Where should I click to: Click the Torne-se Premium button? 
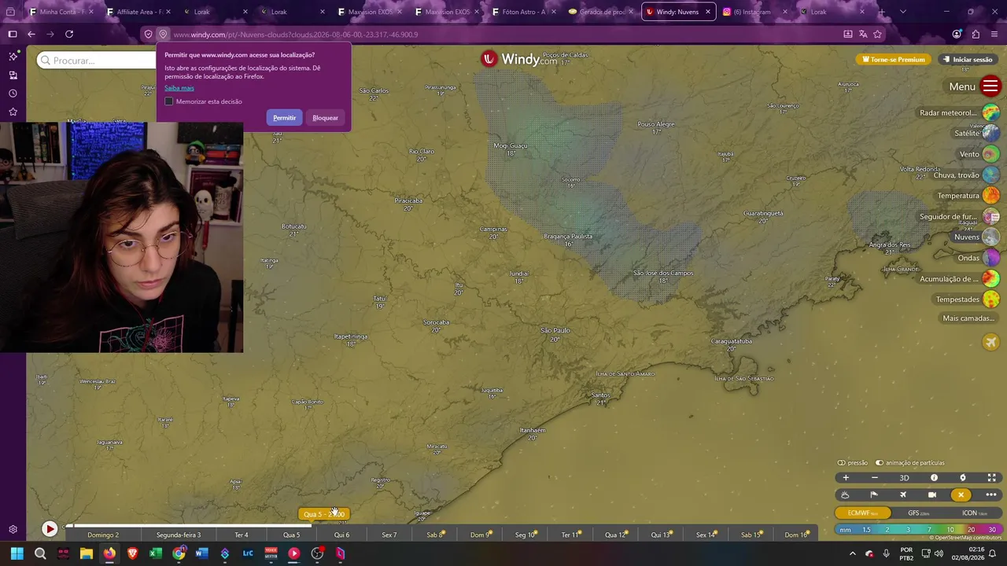click(x=894, y=60)
